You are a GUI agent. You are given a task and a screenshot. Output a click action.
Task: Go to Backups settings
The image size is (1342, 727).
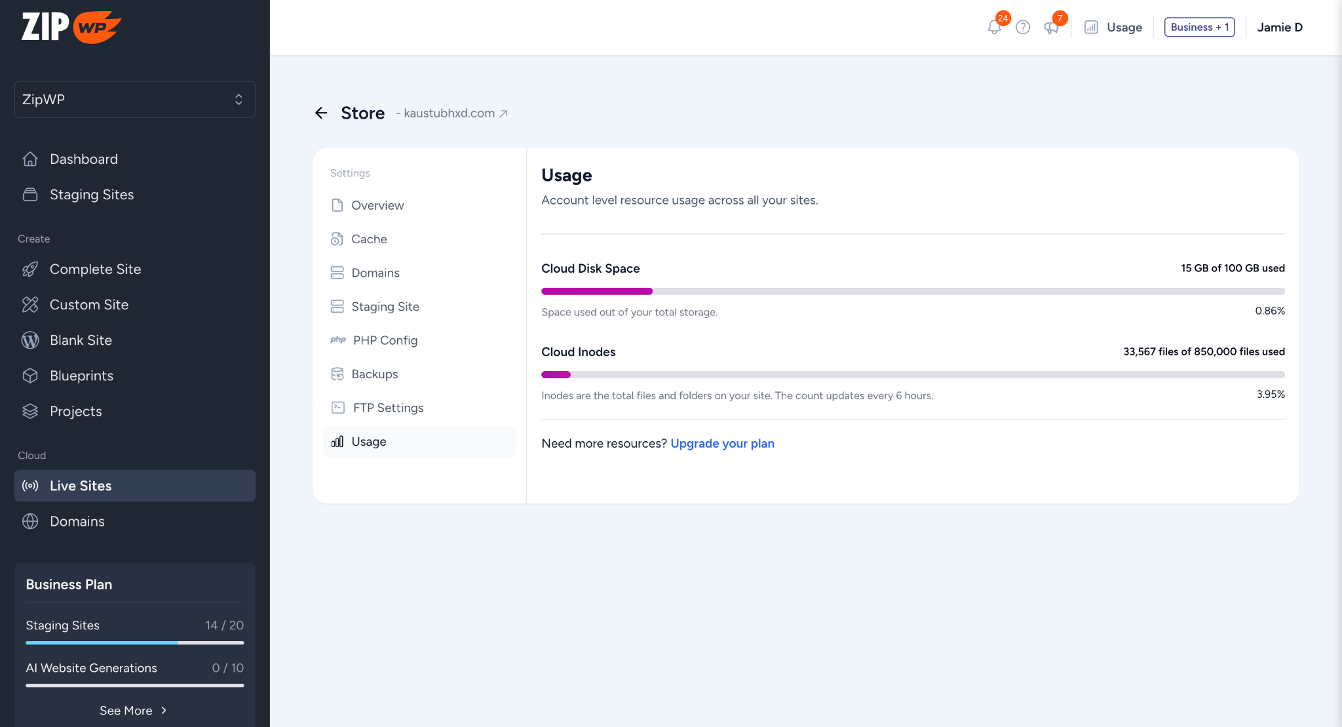[374, 374]
